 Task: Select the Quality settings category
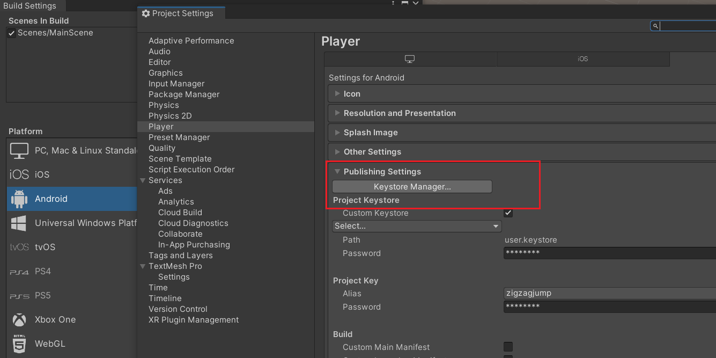pyautogui.click(x=162, y=148)
